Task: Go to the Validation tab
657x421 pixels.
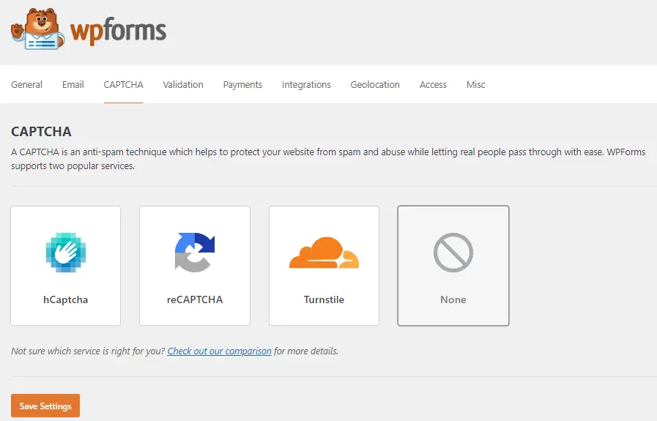Action: [x=183, y=85]
